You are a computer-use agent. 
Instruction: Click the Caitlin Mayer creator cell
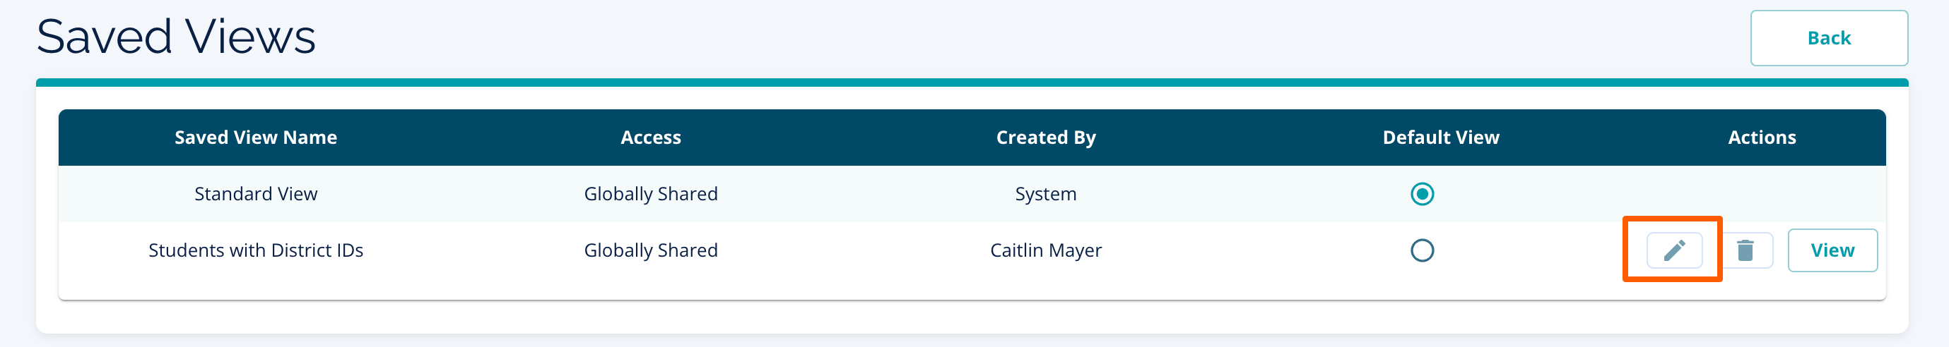pyautogui.click(x=1046, y=250)
